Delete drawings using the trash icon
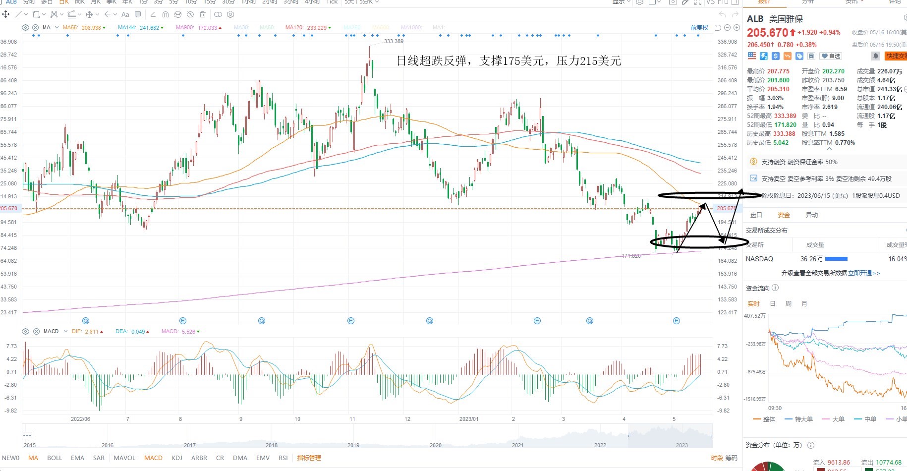Screen dimensions: 907x471 203,14
